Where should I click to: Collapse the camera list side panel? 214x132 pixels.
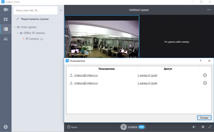tap(61, 10)
